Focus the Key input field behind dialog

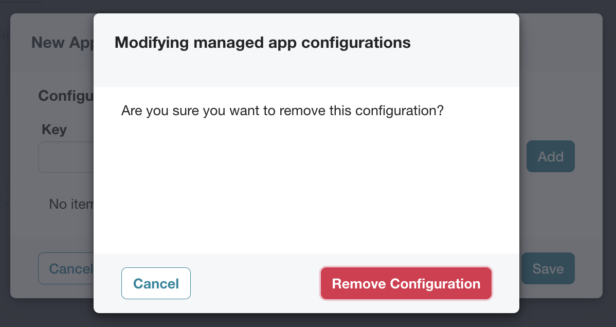(66, 157)
